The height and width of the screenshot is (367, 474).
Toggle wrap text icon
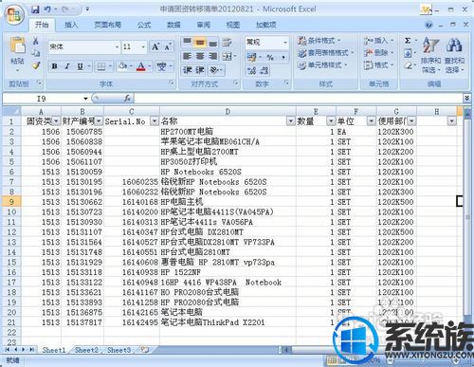227,42
